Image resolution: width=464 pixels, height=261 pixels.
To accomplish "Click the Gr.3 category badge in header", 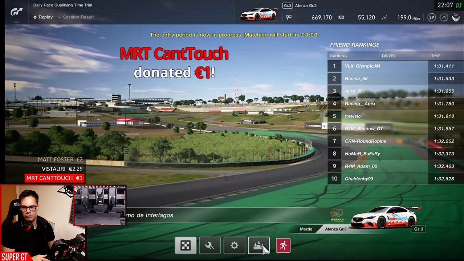I will [x=288, y=5].
